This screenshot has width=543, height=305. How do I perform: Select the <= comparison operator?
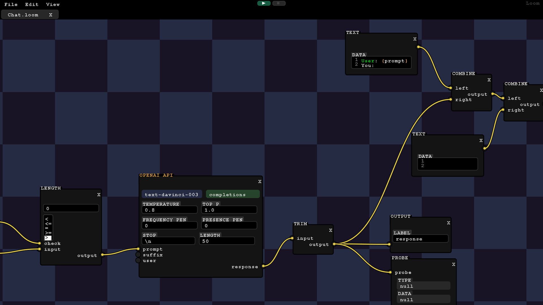[x=48, y=223]
